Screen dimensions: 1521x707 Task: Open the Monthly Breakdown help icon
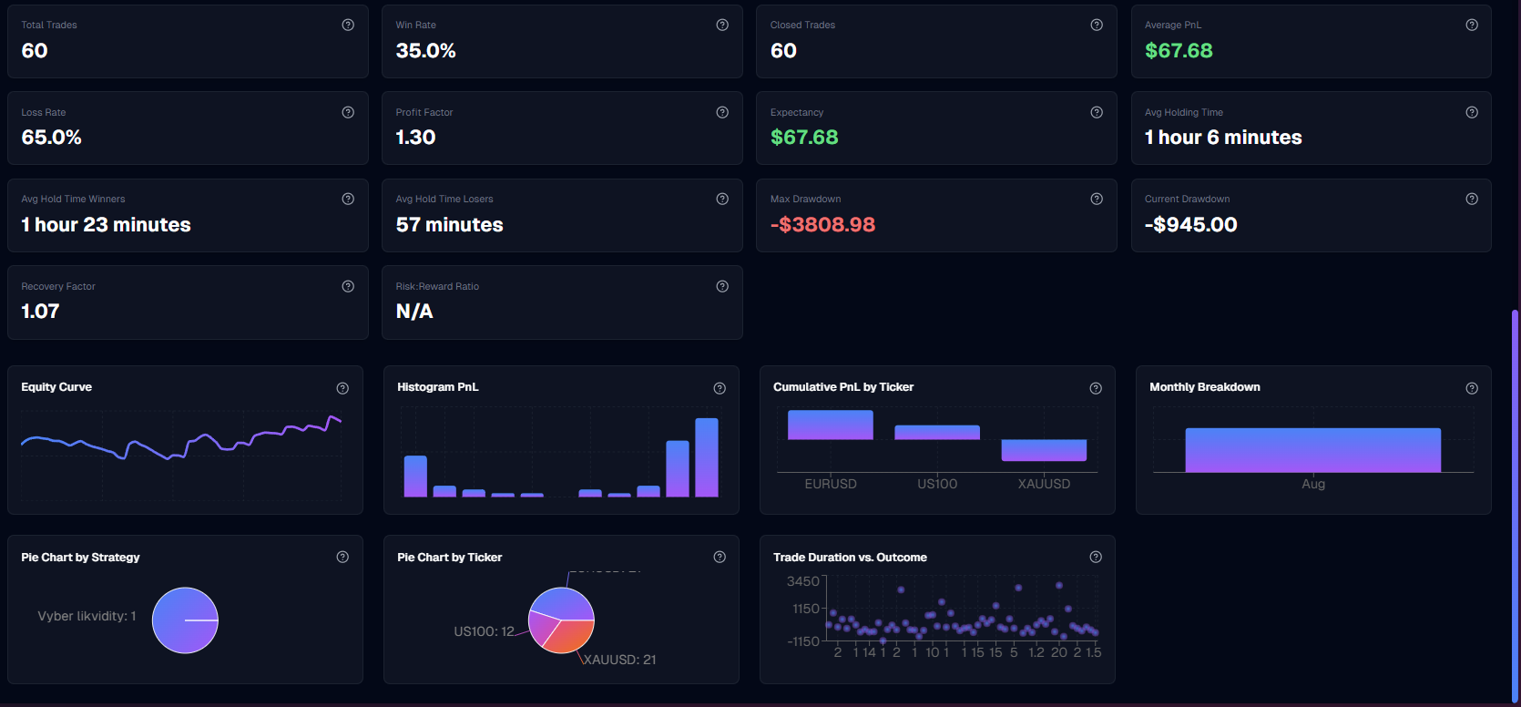tap(1472, 388)
